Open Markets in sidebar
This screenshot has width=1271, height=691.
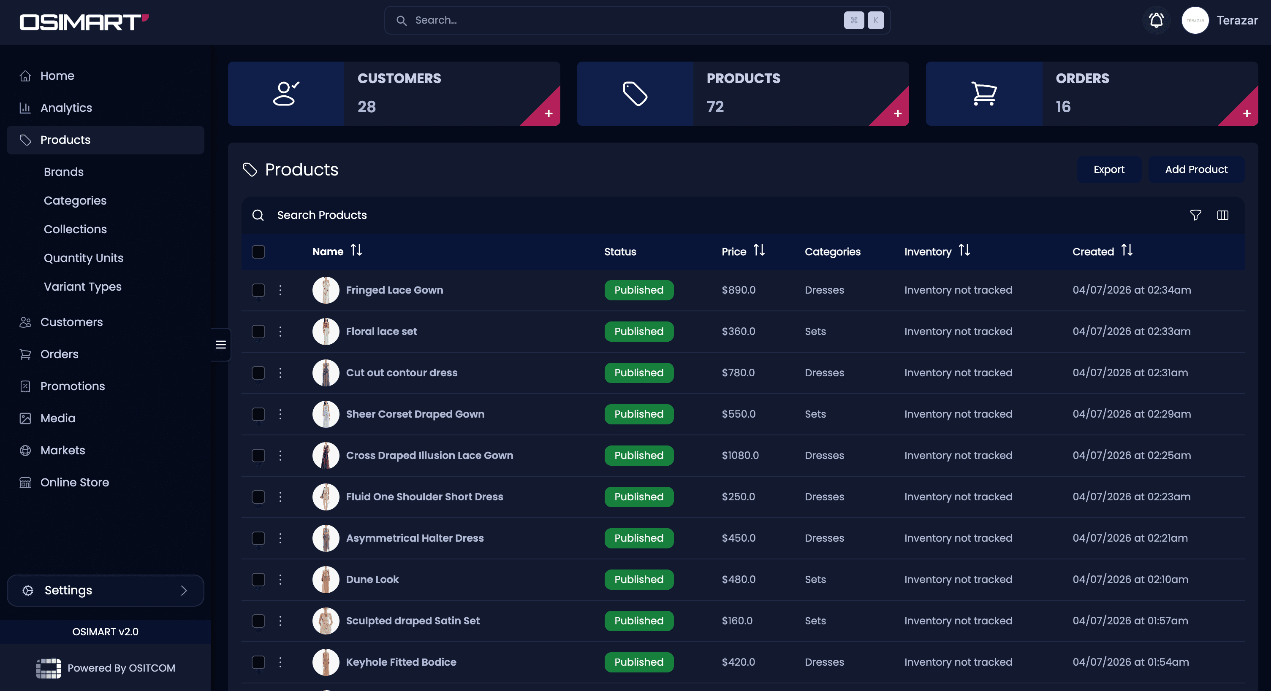click(x=106, y=451)
